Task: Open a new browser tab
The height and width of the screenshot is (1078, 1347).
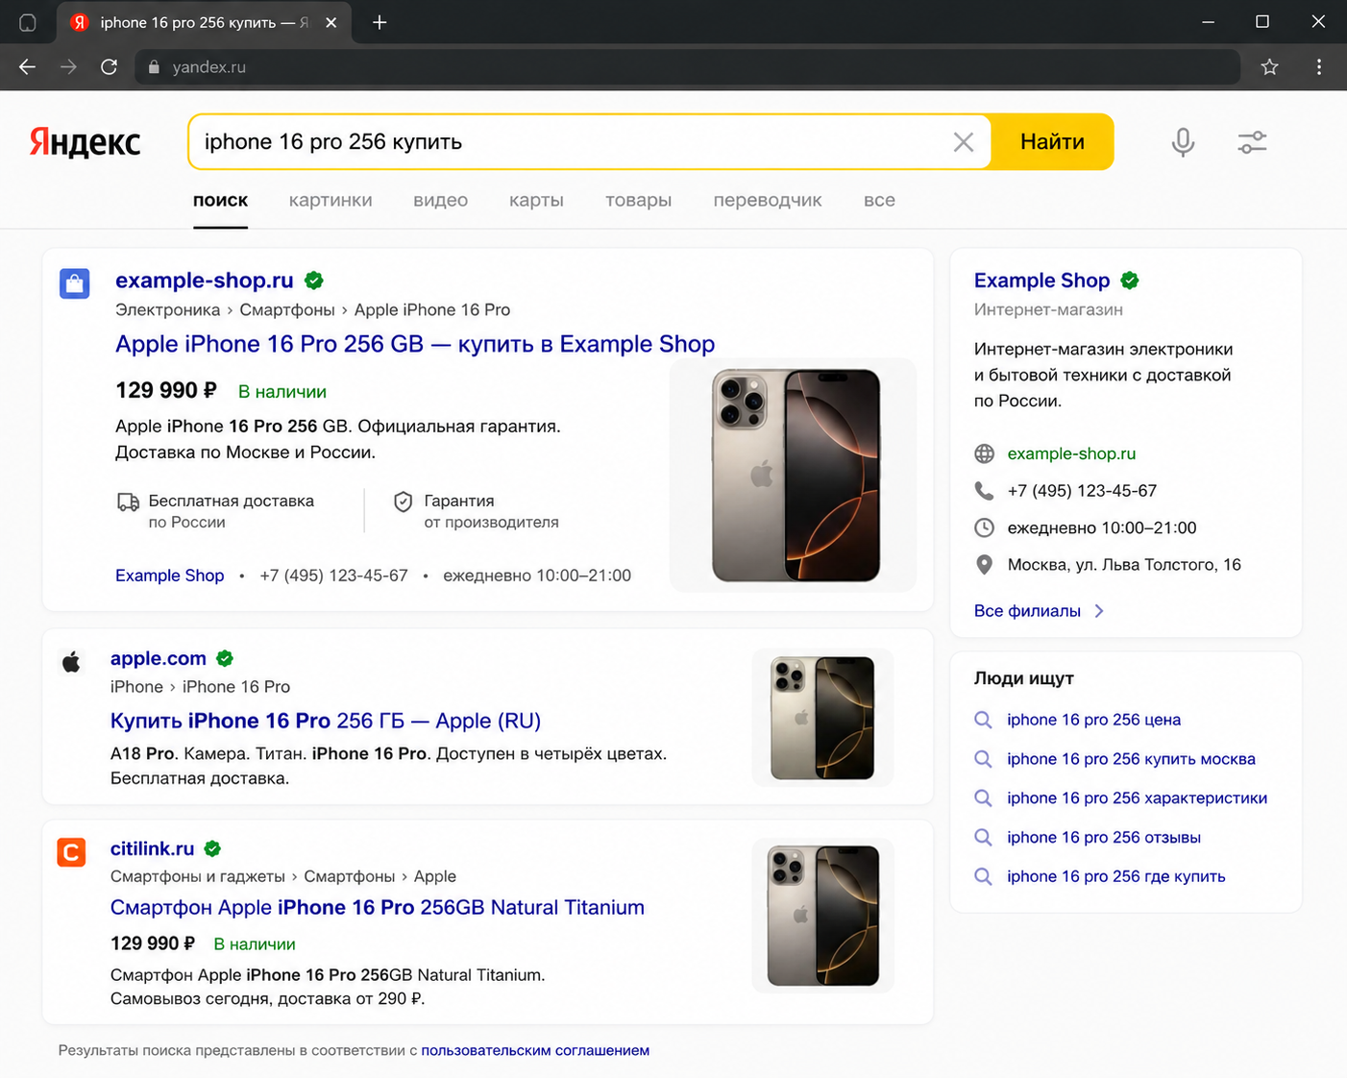Action: [380, 22]
